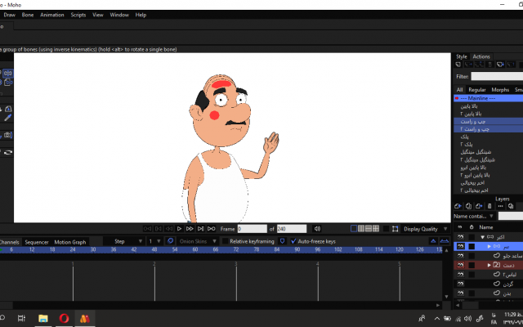523x327 pixels.
Task: Toggle visibility of the بدن layer
Action: coord(461,293)
